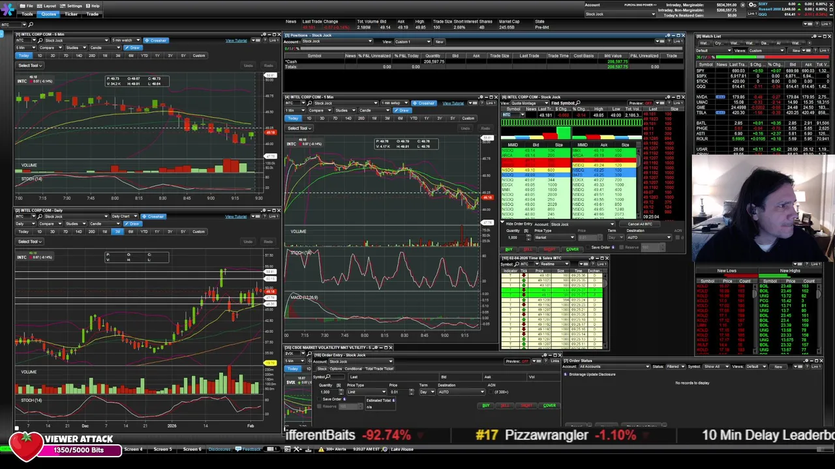Click the Quantity stepper arrows in the montage
Screen dimensions: 835x469
527,237
